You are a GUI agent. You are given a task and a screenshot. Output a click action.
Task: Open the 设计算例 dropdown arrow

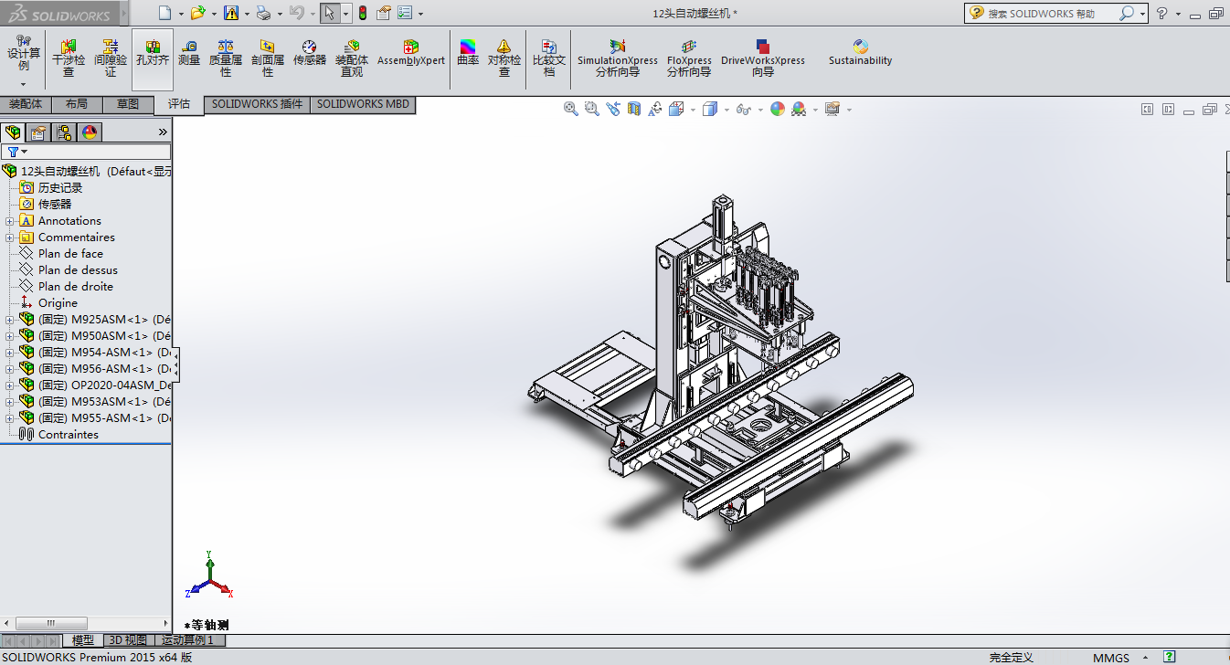coord(24,84)
